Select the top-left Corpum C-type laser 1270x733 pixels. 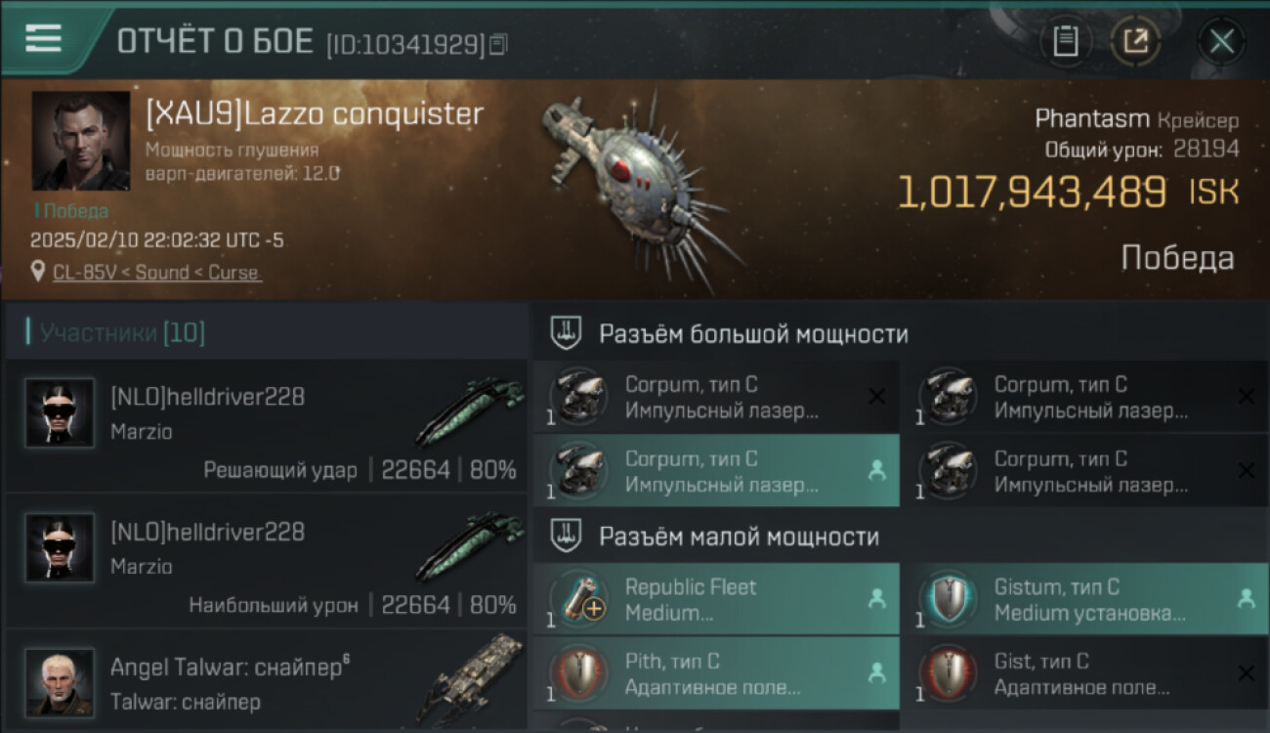point(716,397)
